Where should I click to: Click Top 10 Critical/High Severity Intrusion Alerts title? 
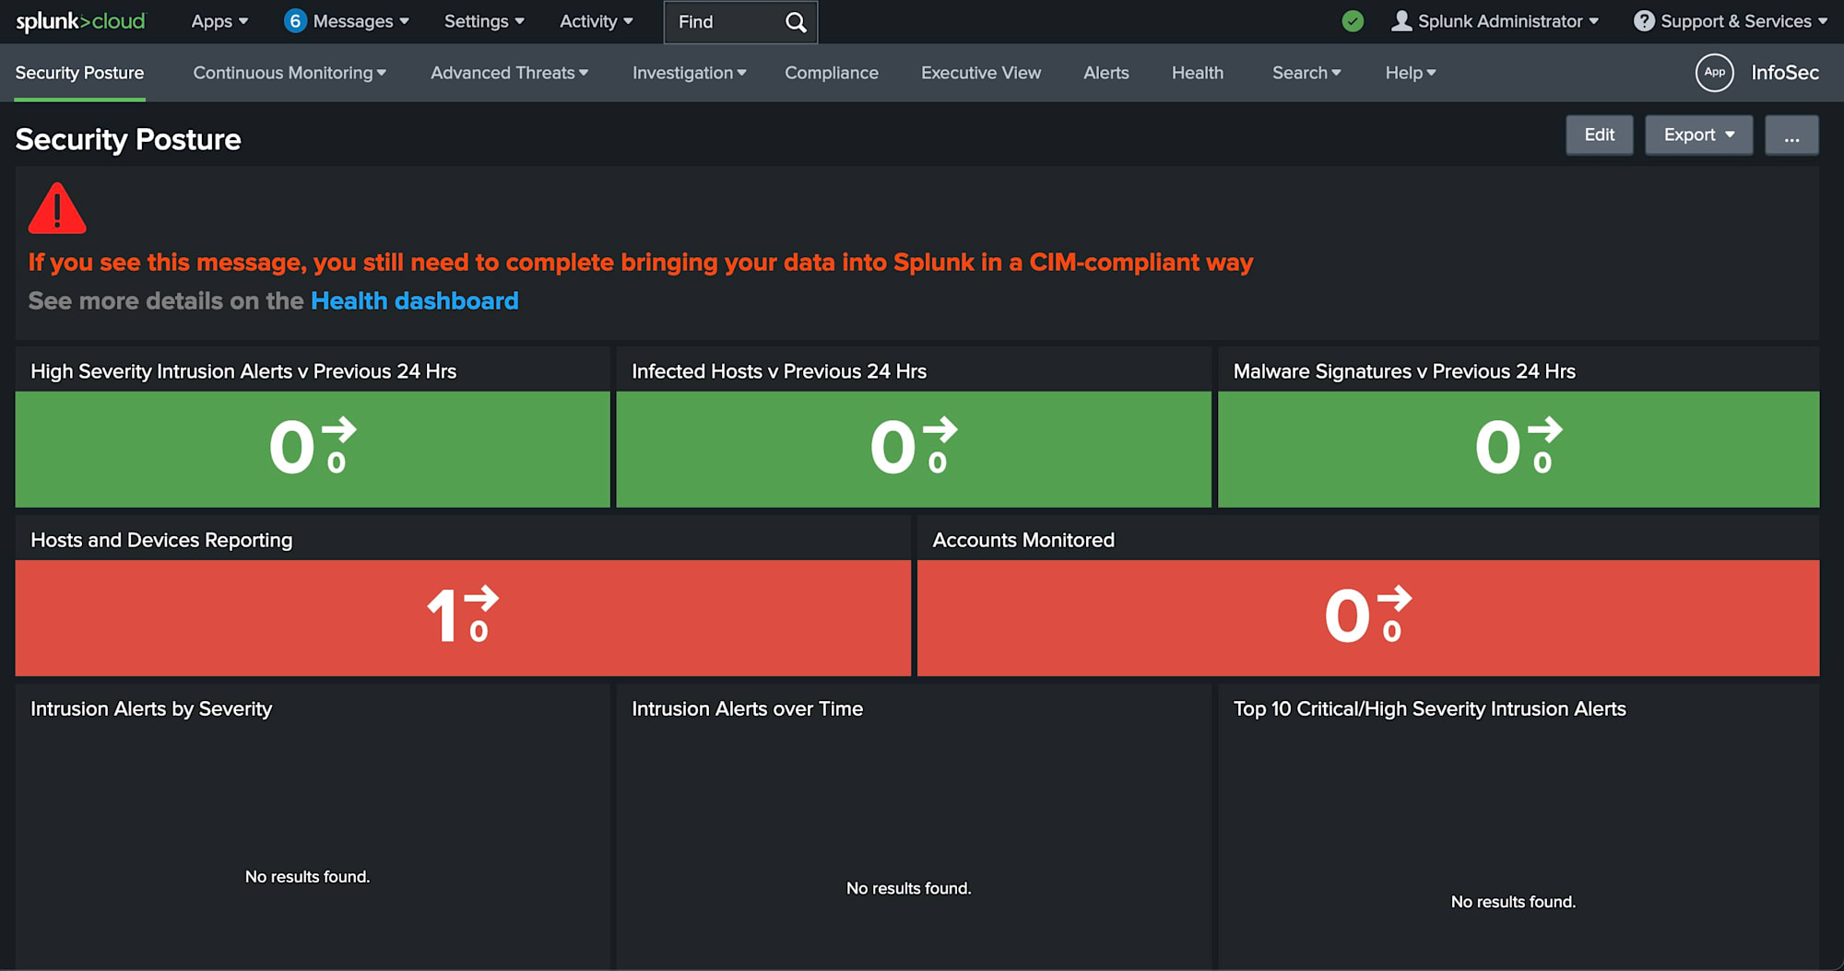[1429, 709]
